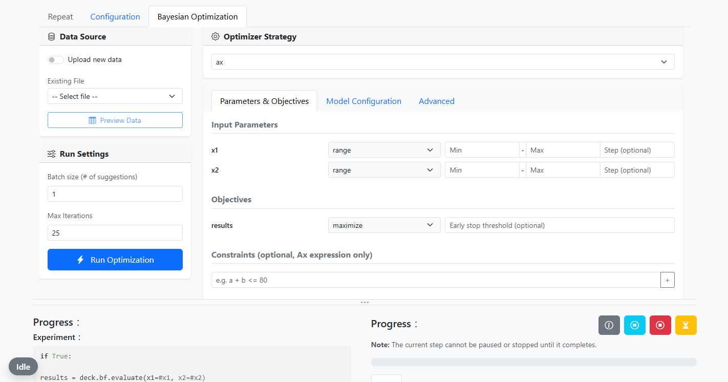This screenshot has height=382, width=728.
Task: Click the x1 Max input field
Action: click(x=563, y=150)
